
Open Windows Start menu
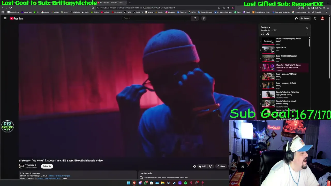coord(129,183)
